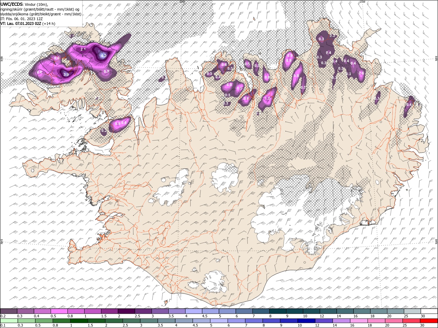Click the dark teal 9 swatch on the snow scale
The image size is (438, 328).
click(295, 311)
